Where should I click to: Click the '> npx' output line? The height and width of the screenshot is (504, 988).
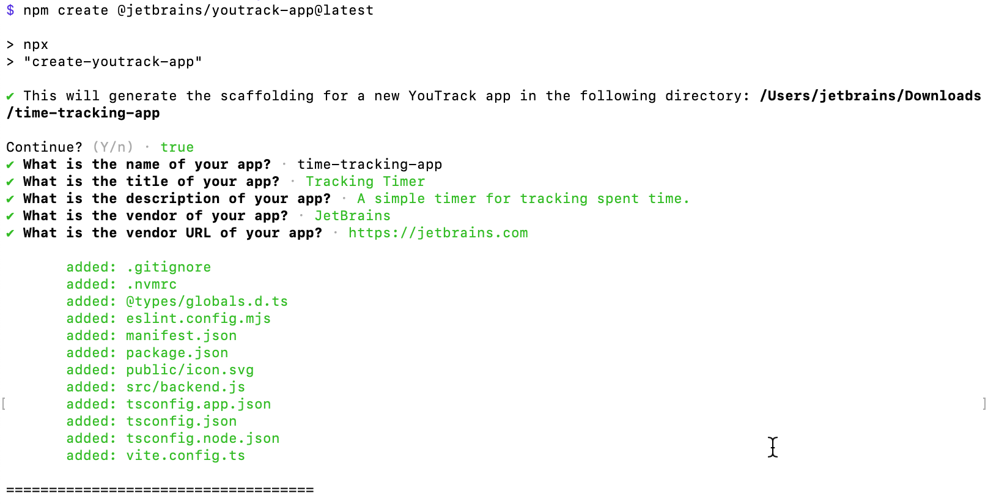point(28,45)
